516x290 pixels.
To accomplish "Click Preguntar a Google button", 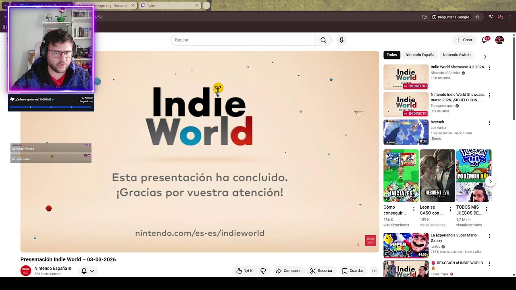I will click(x=450, y=17).
